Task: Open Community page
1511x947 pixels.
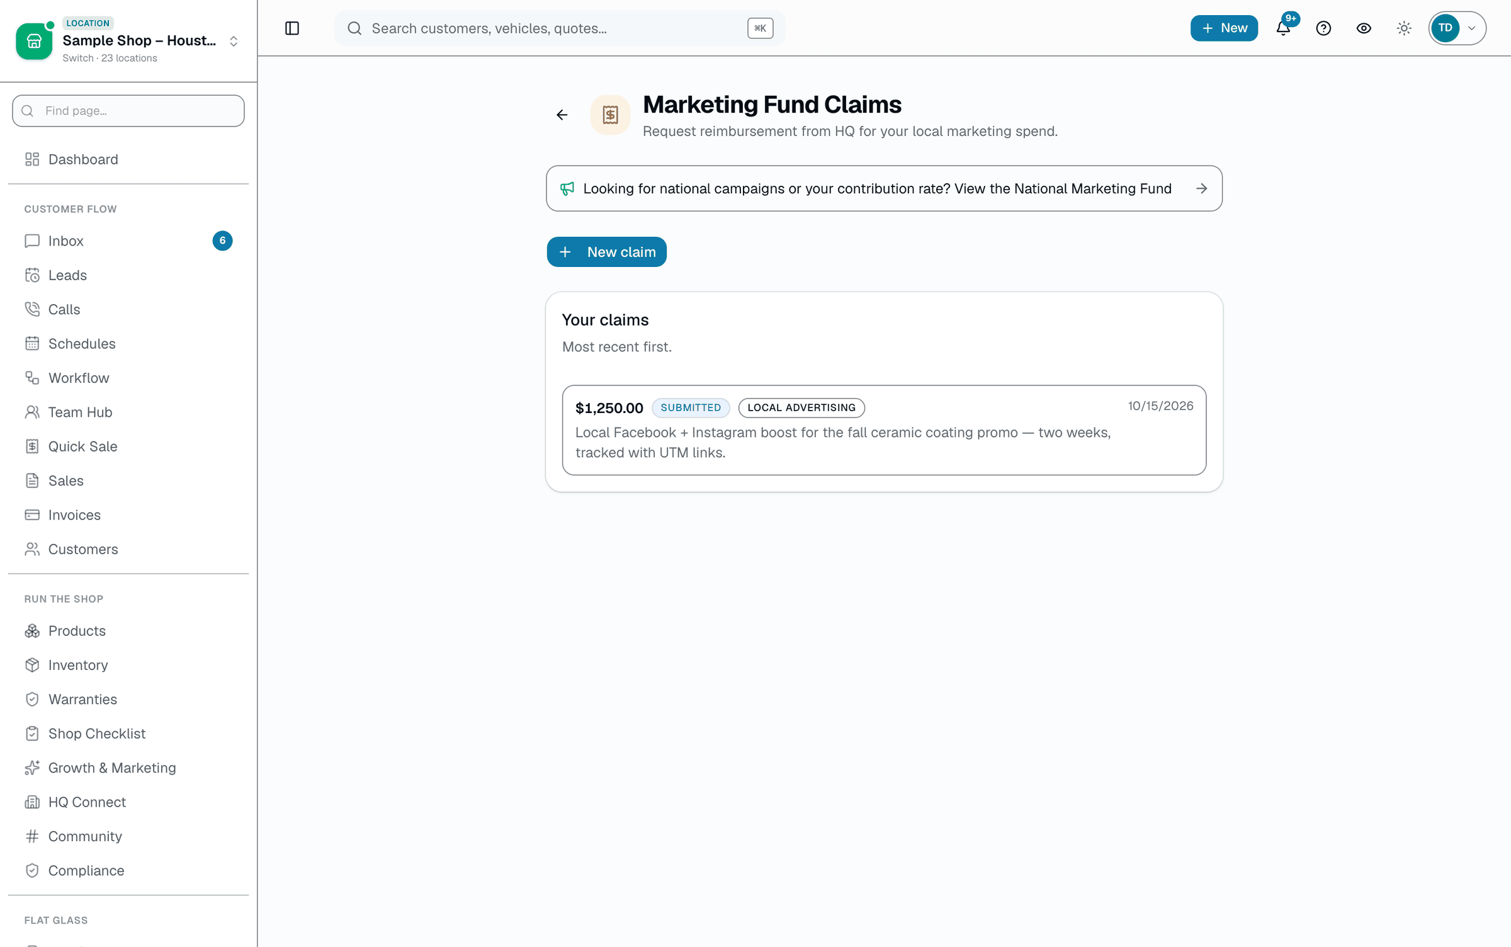Action: (128, 836)
